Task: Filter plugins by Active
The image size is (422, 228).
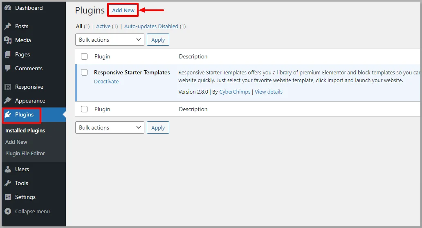Action: pyautogui.click(x=103, y=26)
